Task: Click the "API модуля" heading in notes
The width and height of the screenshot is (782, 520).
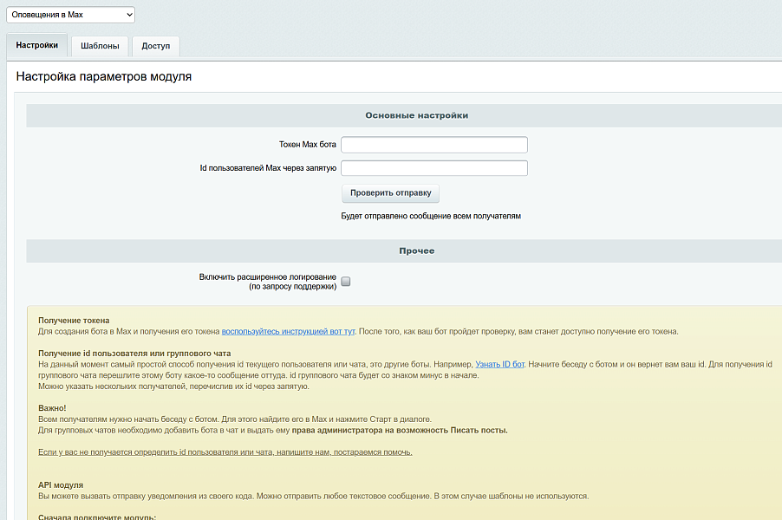Action: (61, 484)
